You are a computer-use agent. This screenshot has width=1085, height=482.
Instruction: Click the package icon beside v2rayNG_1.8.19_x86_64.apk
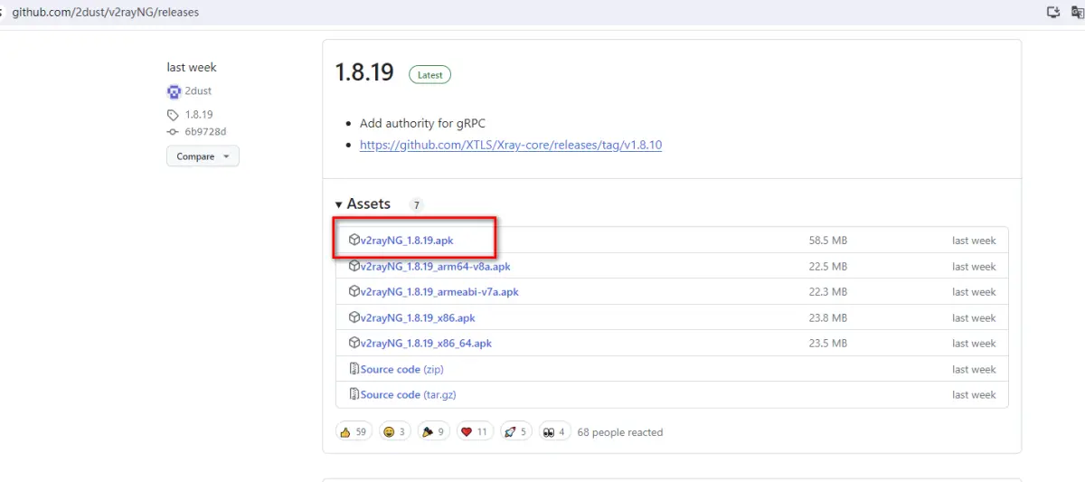354,344
